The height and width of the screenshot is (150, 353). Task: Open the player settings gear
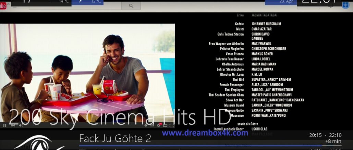(158, 125)
